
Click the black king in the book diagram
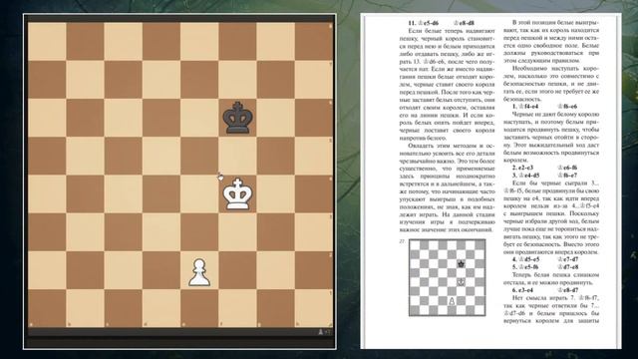[461, 264]
